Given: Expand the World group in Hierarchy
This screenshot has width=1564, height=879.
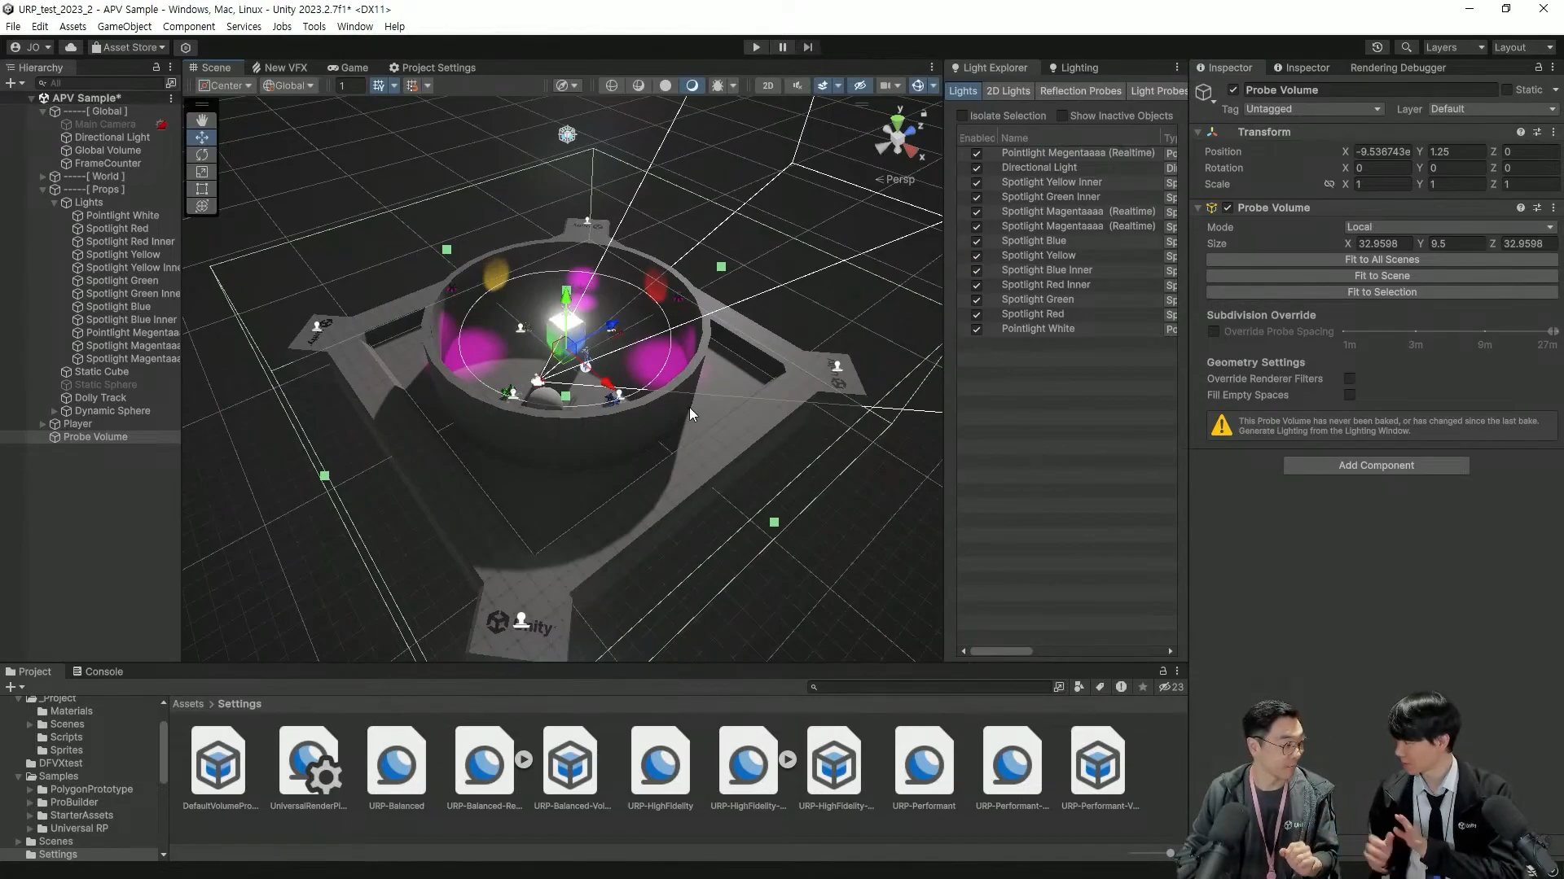Looking at the screenshot, I should tap(43, 177).
